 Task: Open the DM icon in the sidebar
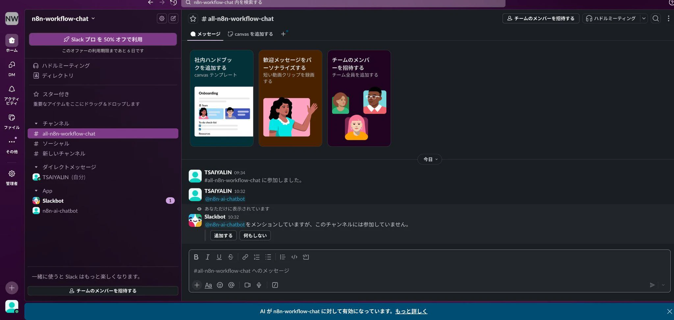coord(12,65)
